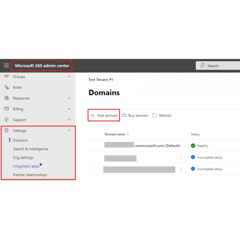Collapse the Settings menu chevron
The image size is (240, 240).
tap(69, 130)
